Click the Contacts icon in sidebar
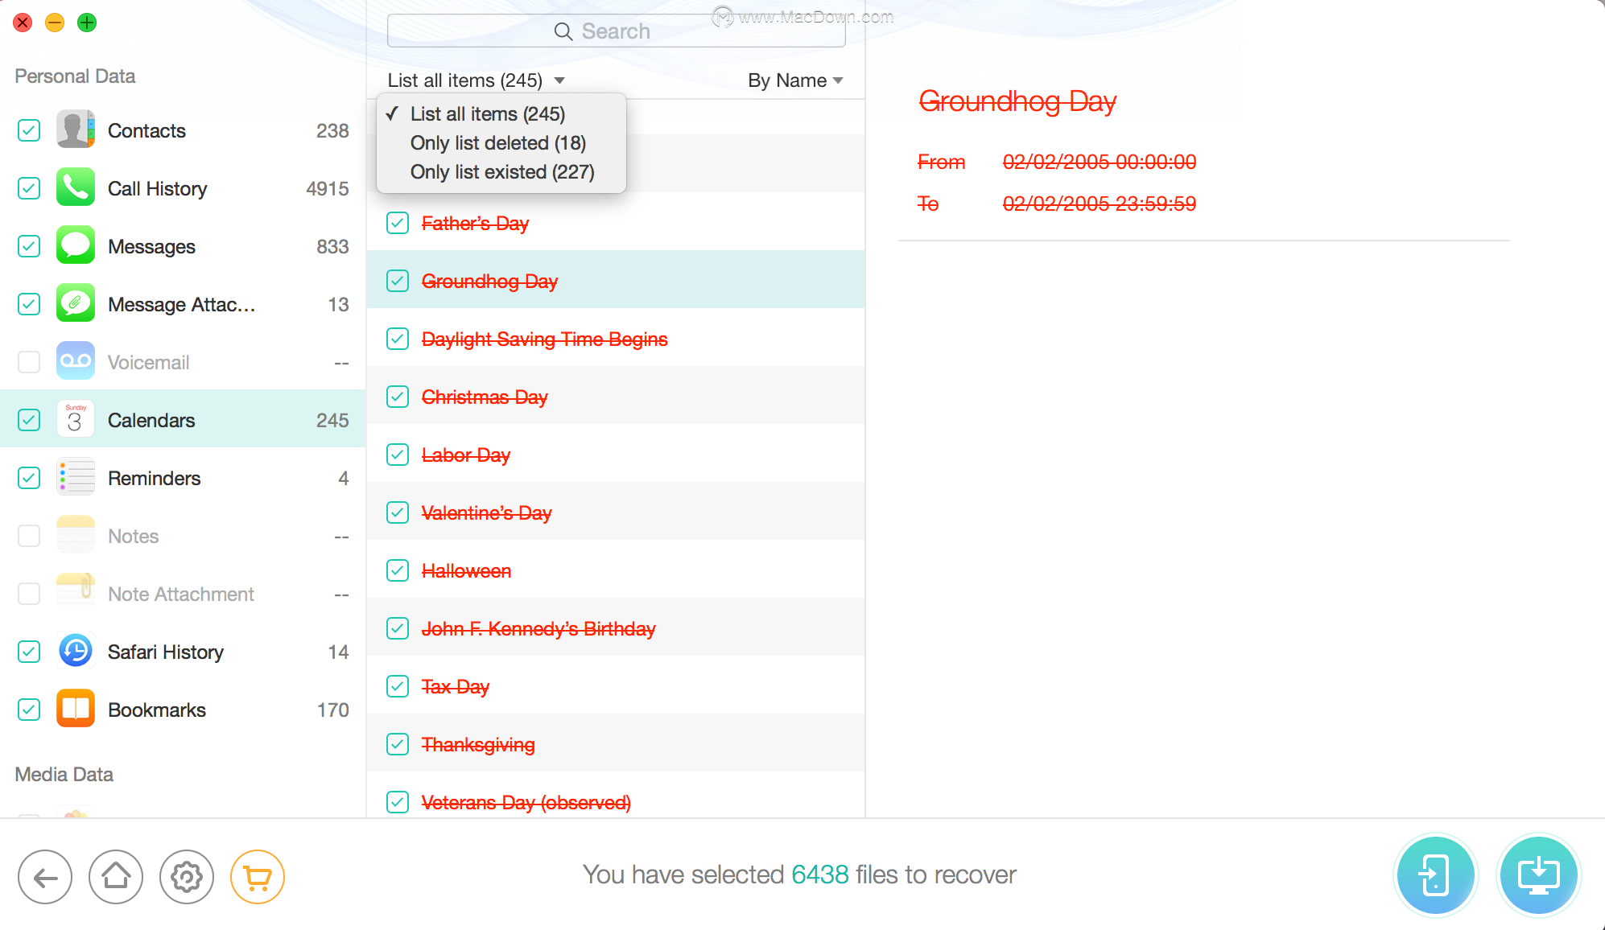1605x930 pixels. point(76,130)
